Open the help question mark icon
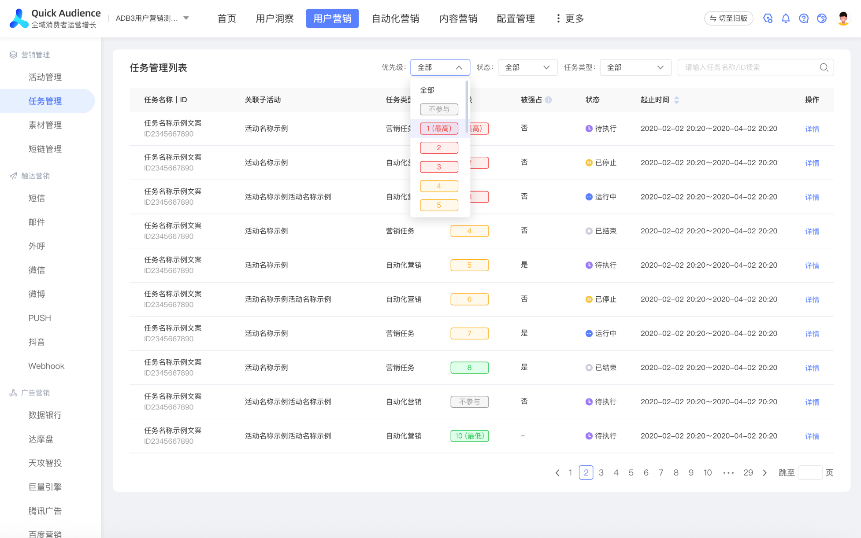This screenshot has width=861, height=538. pos(804,18)
